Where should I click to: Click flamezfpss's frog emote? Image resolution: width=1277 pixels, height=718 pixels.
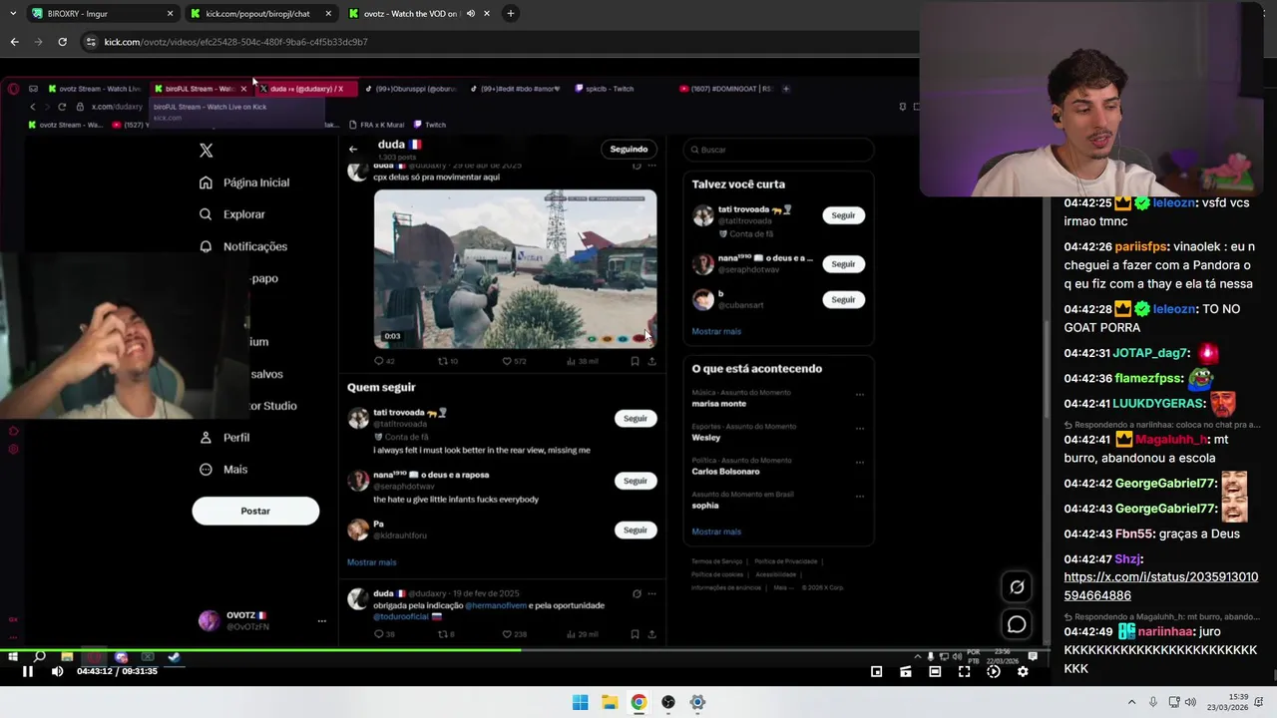(1200, 378)
